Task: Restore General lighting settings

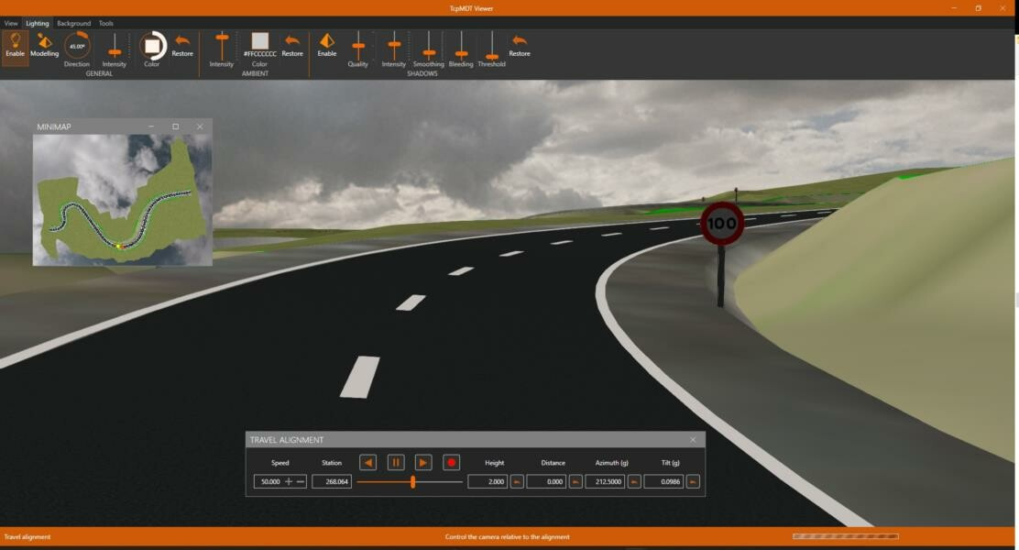Action: (x=182, y=45)
